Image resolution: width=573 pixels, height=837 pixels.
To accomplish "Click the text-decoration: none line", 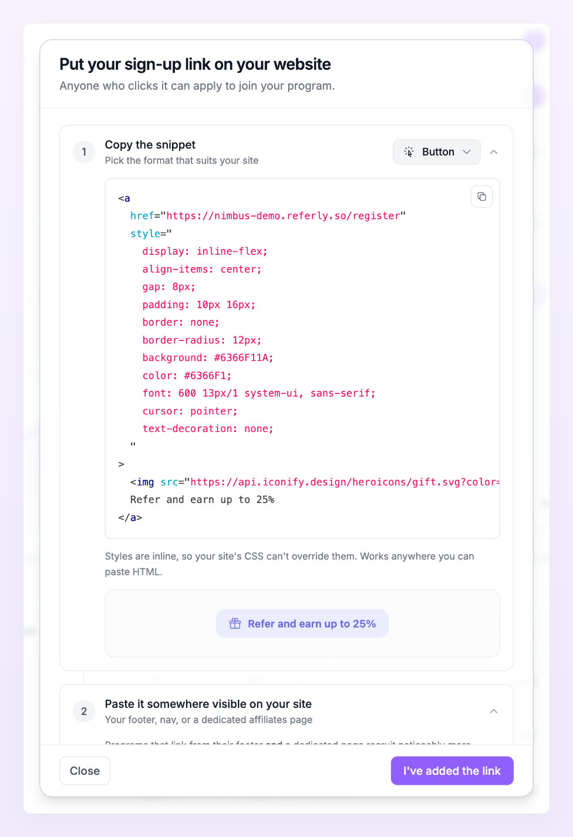I will click(208, 428).
